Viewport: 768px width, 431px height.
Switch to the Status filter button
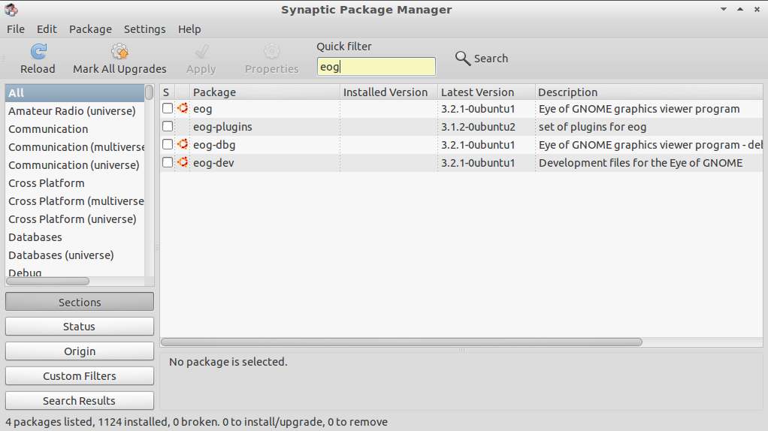80,327
